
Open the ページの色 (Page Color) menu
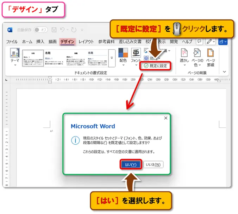197,57
